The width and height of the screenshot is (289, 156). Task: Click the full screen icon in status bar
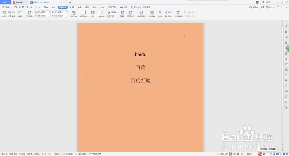tap(218, 154)
